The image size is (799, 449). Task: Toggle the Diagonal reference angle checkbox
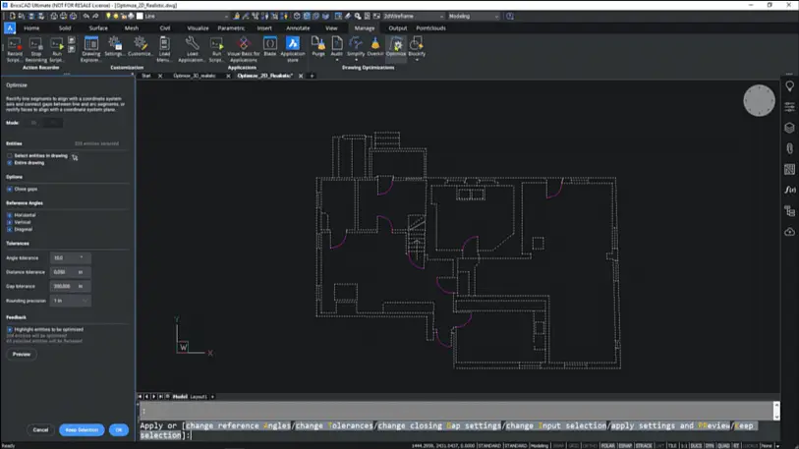(10, 229)
